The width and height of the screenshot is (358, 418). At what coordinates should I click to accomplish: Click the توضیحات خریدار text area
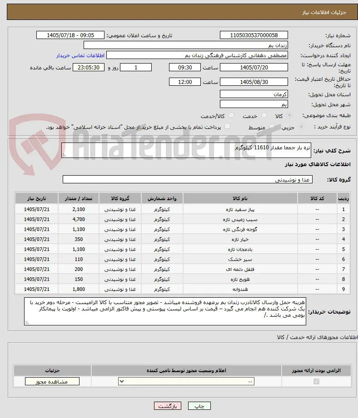[x=165, y=311]
